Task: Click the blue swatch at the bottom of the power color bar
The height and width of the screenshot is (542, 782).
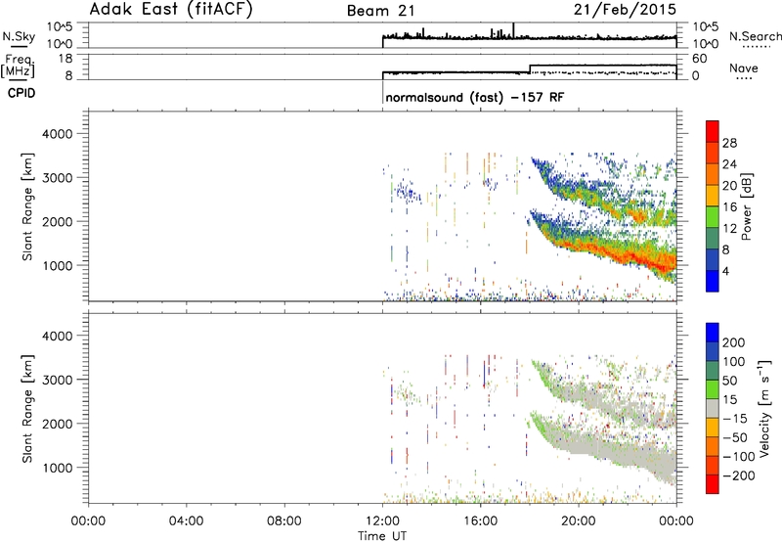Action: tap(713, 281)
